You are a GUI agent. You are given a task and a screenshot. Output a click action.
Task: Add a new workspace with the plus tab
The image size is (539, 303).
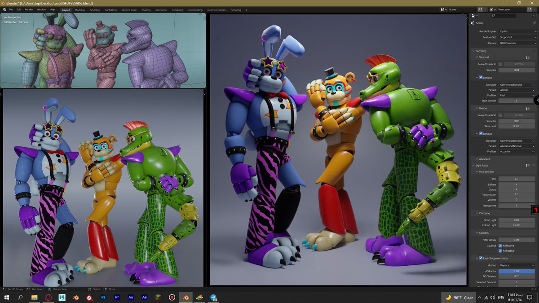coord(246,10)
